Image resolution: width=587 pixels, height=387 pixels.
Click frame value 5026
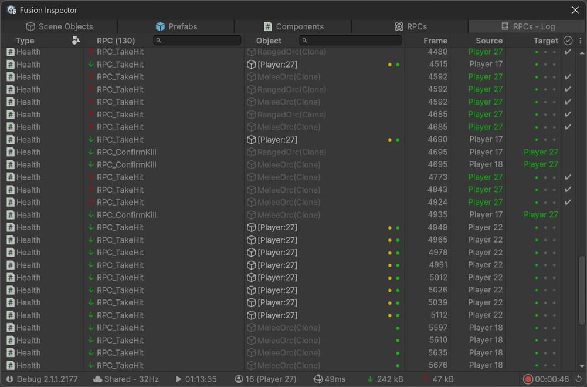tap(438, 290)
